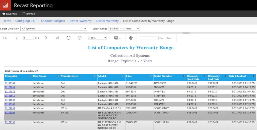
Task: Open the Select Collection dropdown
Action: pos(53,28)
